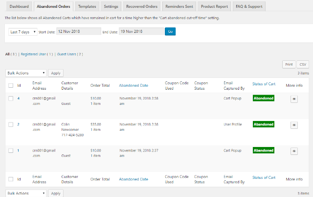This screenshot has width=313, height=197.
Task: Show All abandoned carts filter
Action: click(7, 54)
